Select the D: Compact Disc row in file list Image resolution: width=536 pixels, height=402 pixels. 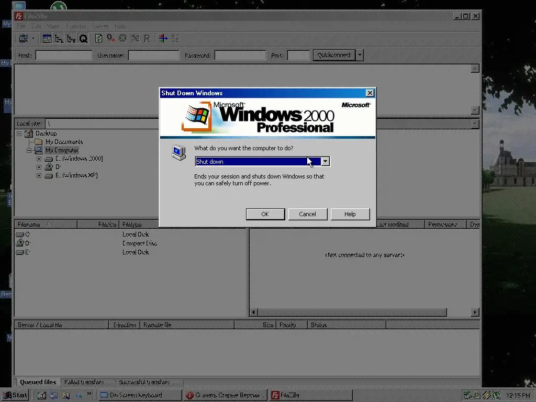[130, 243]
